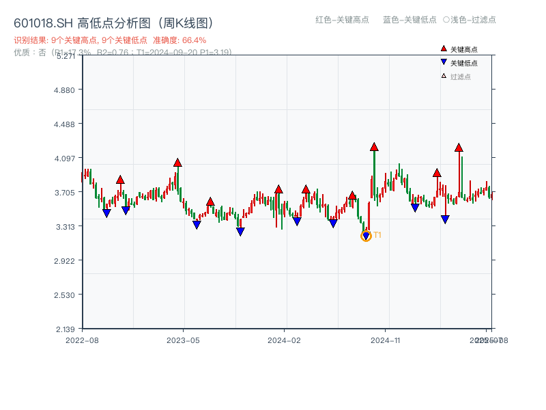Select the blue low triangle just after 2024-11

tap(415, 208)
